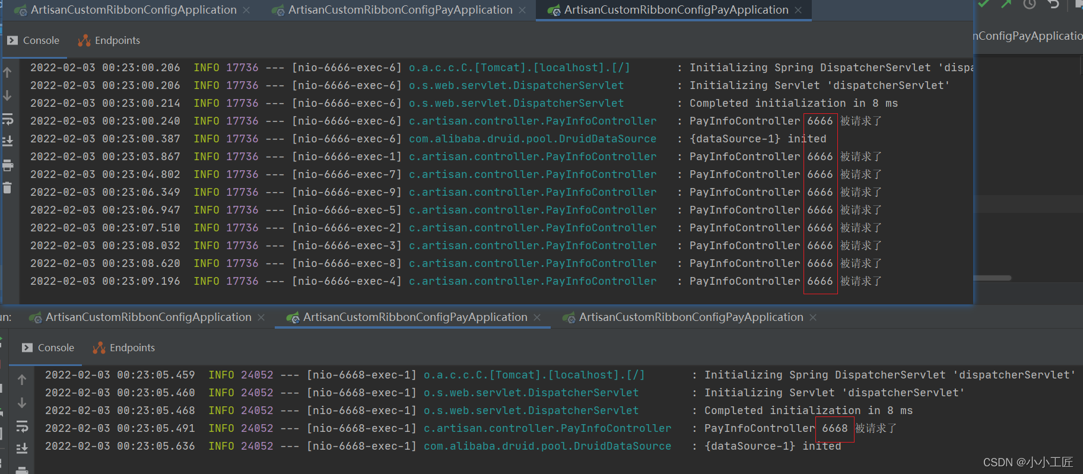
Task: Click the green push arrow icon
Action: point(1006,4)
